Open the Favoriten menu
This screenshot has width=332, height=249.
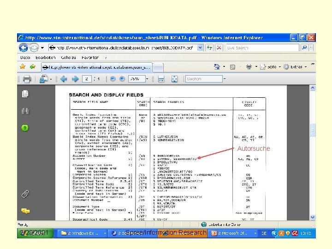click(x=90, y=58)
